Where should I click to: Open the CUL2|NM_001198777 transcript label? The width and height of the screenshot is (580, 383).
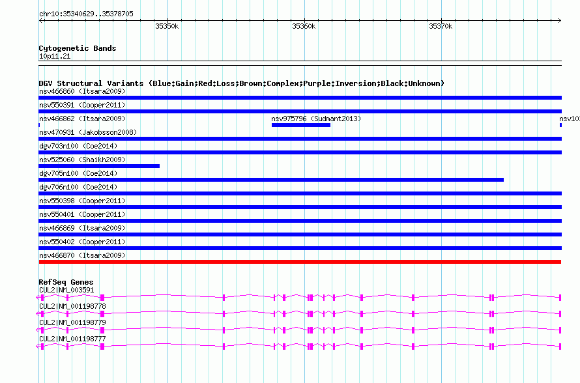[72, 339]
